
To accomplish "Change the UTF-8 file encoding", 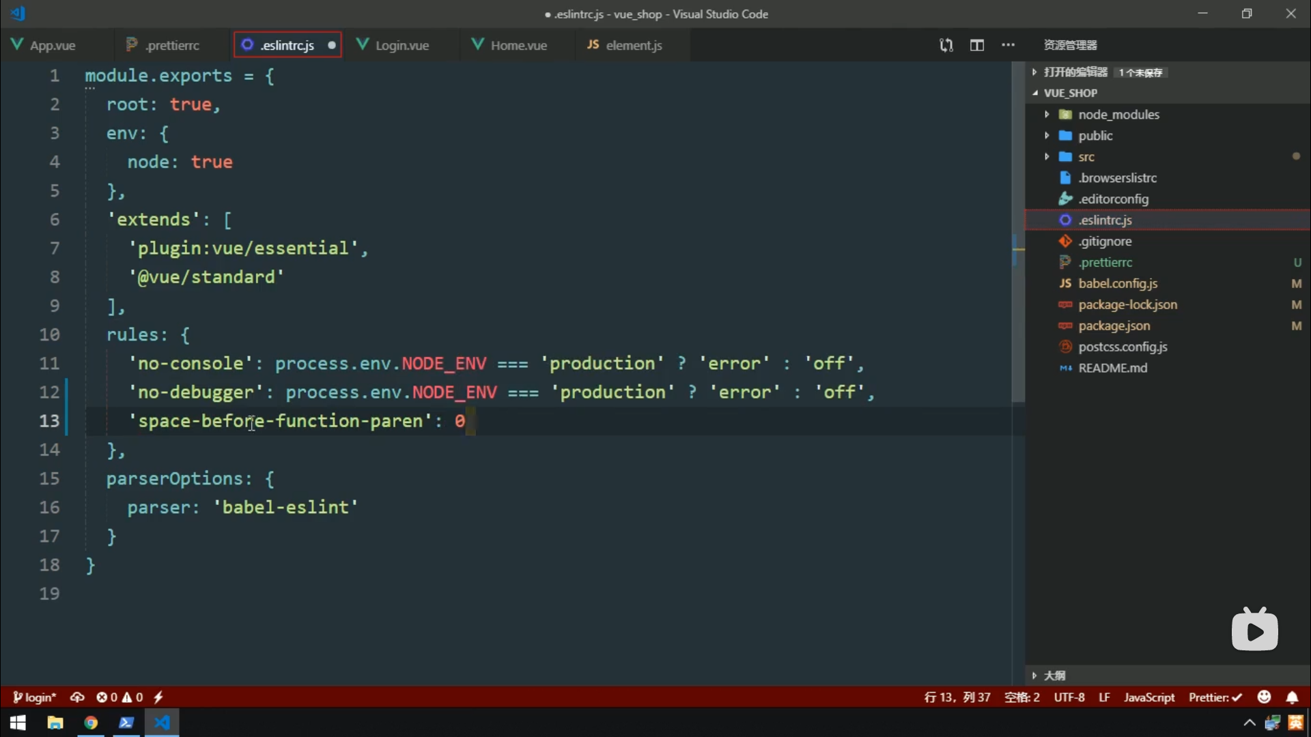I will (x=1069, y=697).
